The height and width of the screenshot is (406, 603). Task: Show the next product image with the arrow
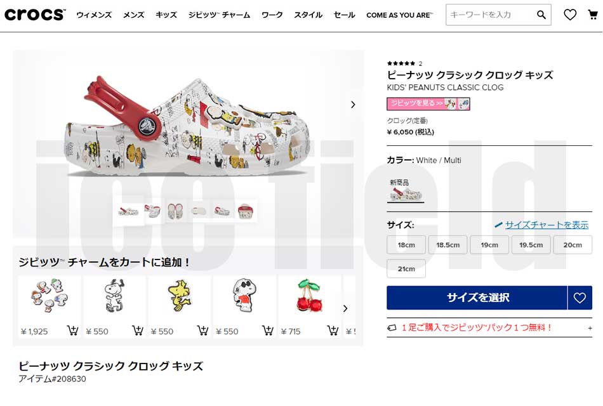point(353,104)
